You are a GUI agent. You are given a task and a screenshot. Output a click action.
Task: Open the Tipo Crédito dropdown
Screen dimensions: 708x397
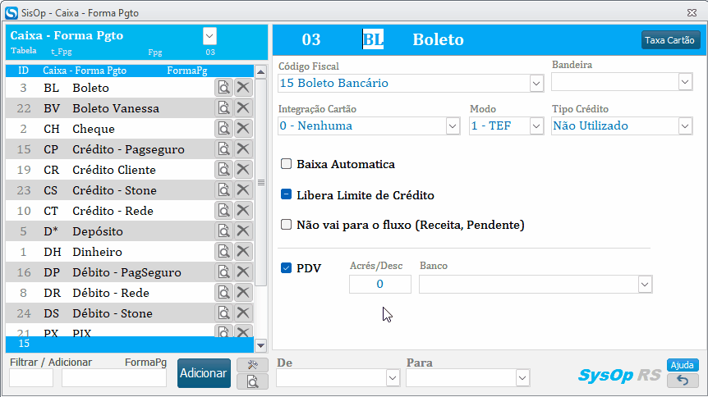pyautogui.click(x=685, y=125)
